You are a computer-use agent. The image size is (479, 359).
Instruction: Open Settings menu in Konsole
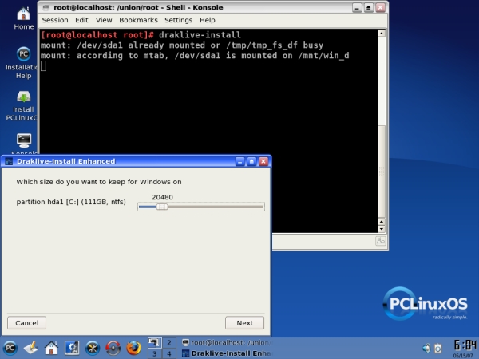[178, 20]
